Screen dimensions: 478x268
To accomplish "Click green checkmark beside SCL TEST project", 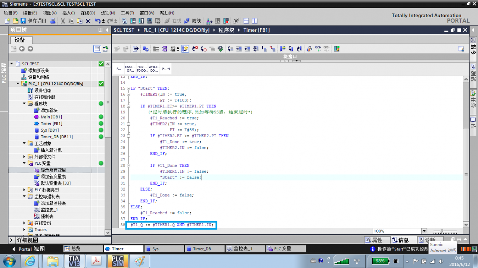I will pos(101,64).
